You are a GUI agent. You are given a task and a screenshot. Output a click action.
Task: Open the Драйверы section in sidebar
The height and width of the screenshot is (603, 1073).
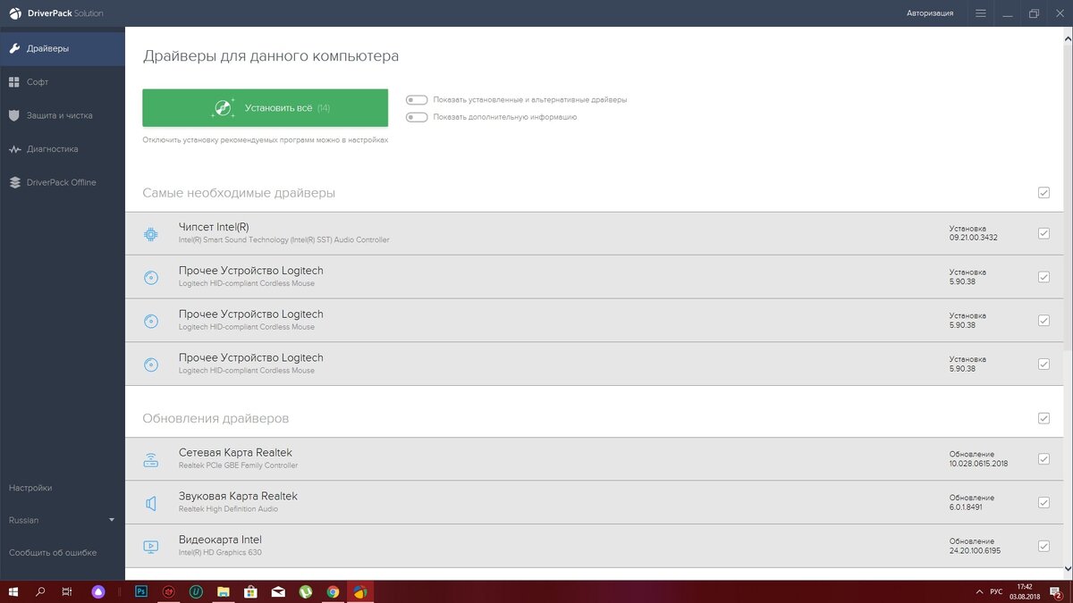pyautogui.click(x=63, y=48)
